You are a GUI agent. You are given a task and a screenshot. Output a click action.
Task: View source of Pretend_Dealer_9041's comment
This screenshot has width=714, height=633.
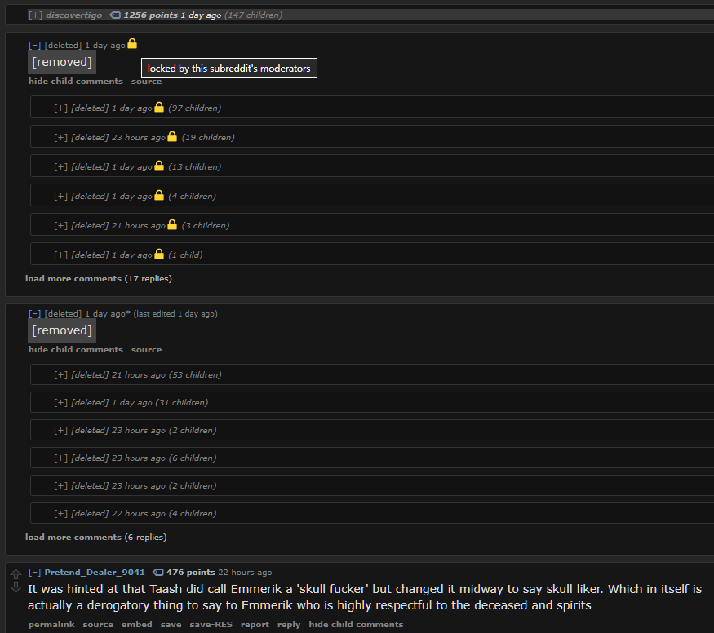pos(98,624)
